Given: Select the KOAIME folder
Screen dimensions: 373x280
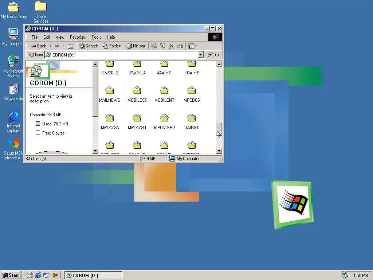Looking at the screenshot, I should tap(192, 68).
